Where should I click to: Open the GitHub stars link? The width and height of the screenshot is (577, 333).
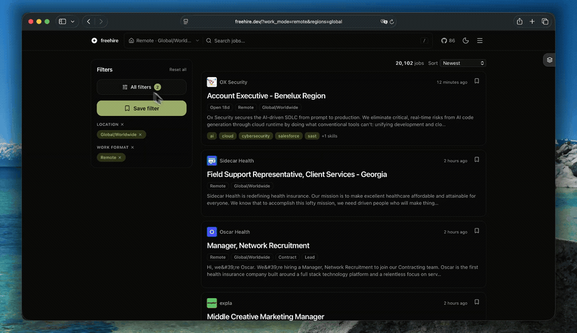coord(448,40)
